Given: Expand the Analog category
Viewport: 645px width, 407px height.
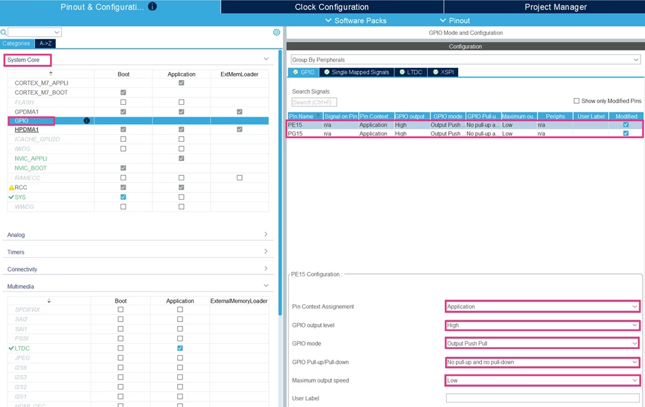Looking at the screenshot, I should pyautogui.click(x=266, y=234).
